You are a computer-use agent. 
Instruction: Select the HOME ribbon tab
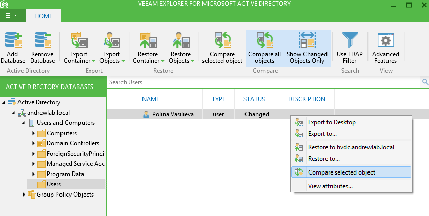[43, 16]
